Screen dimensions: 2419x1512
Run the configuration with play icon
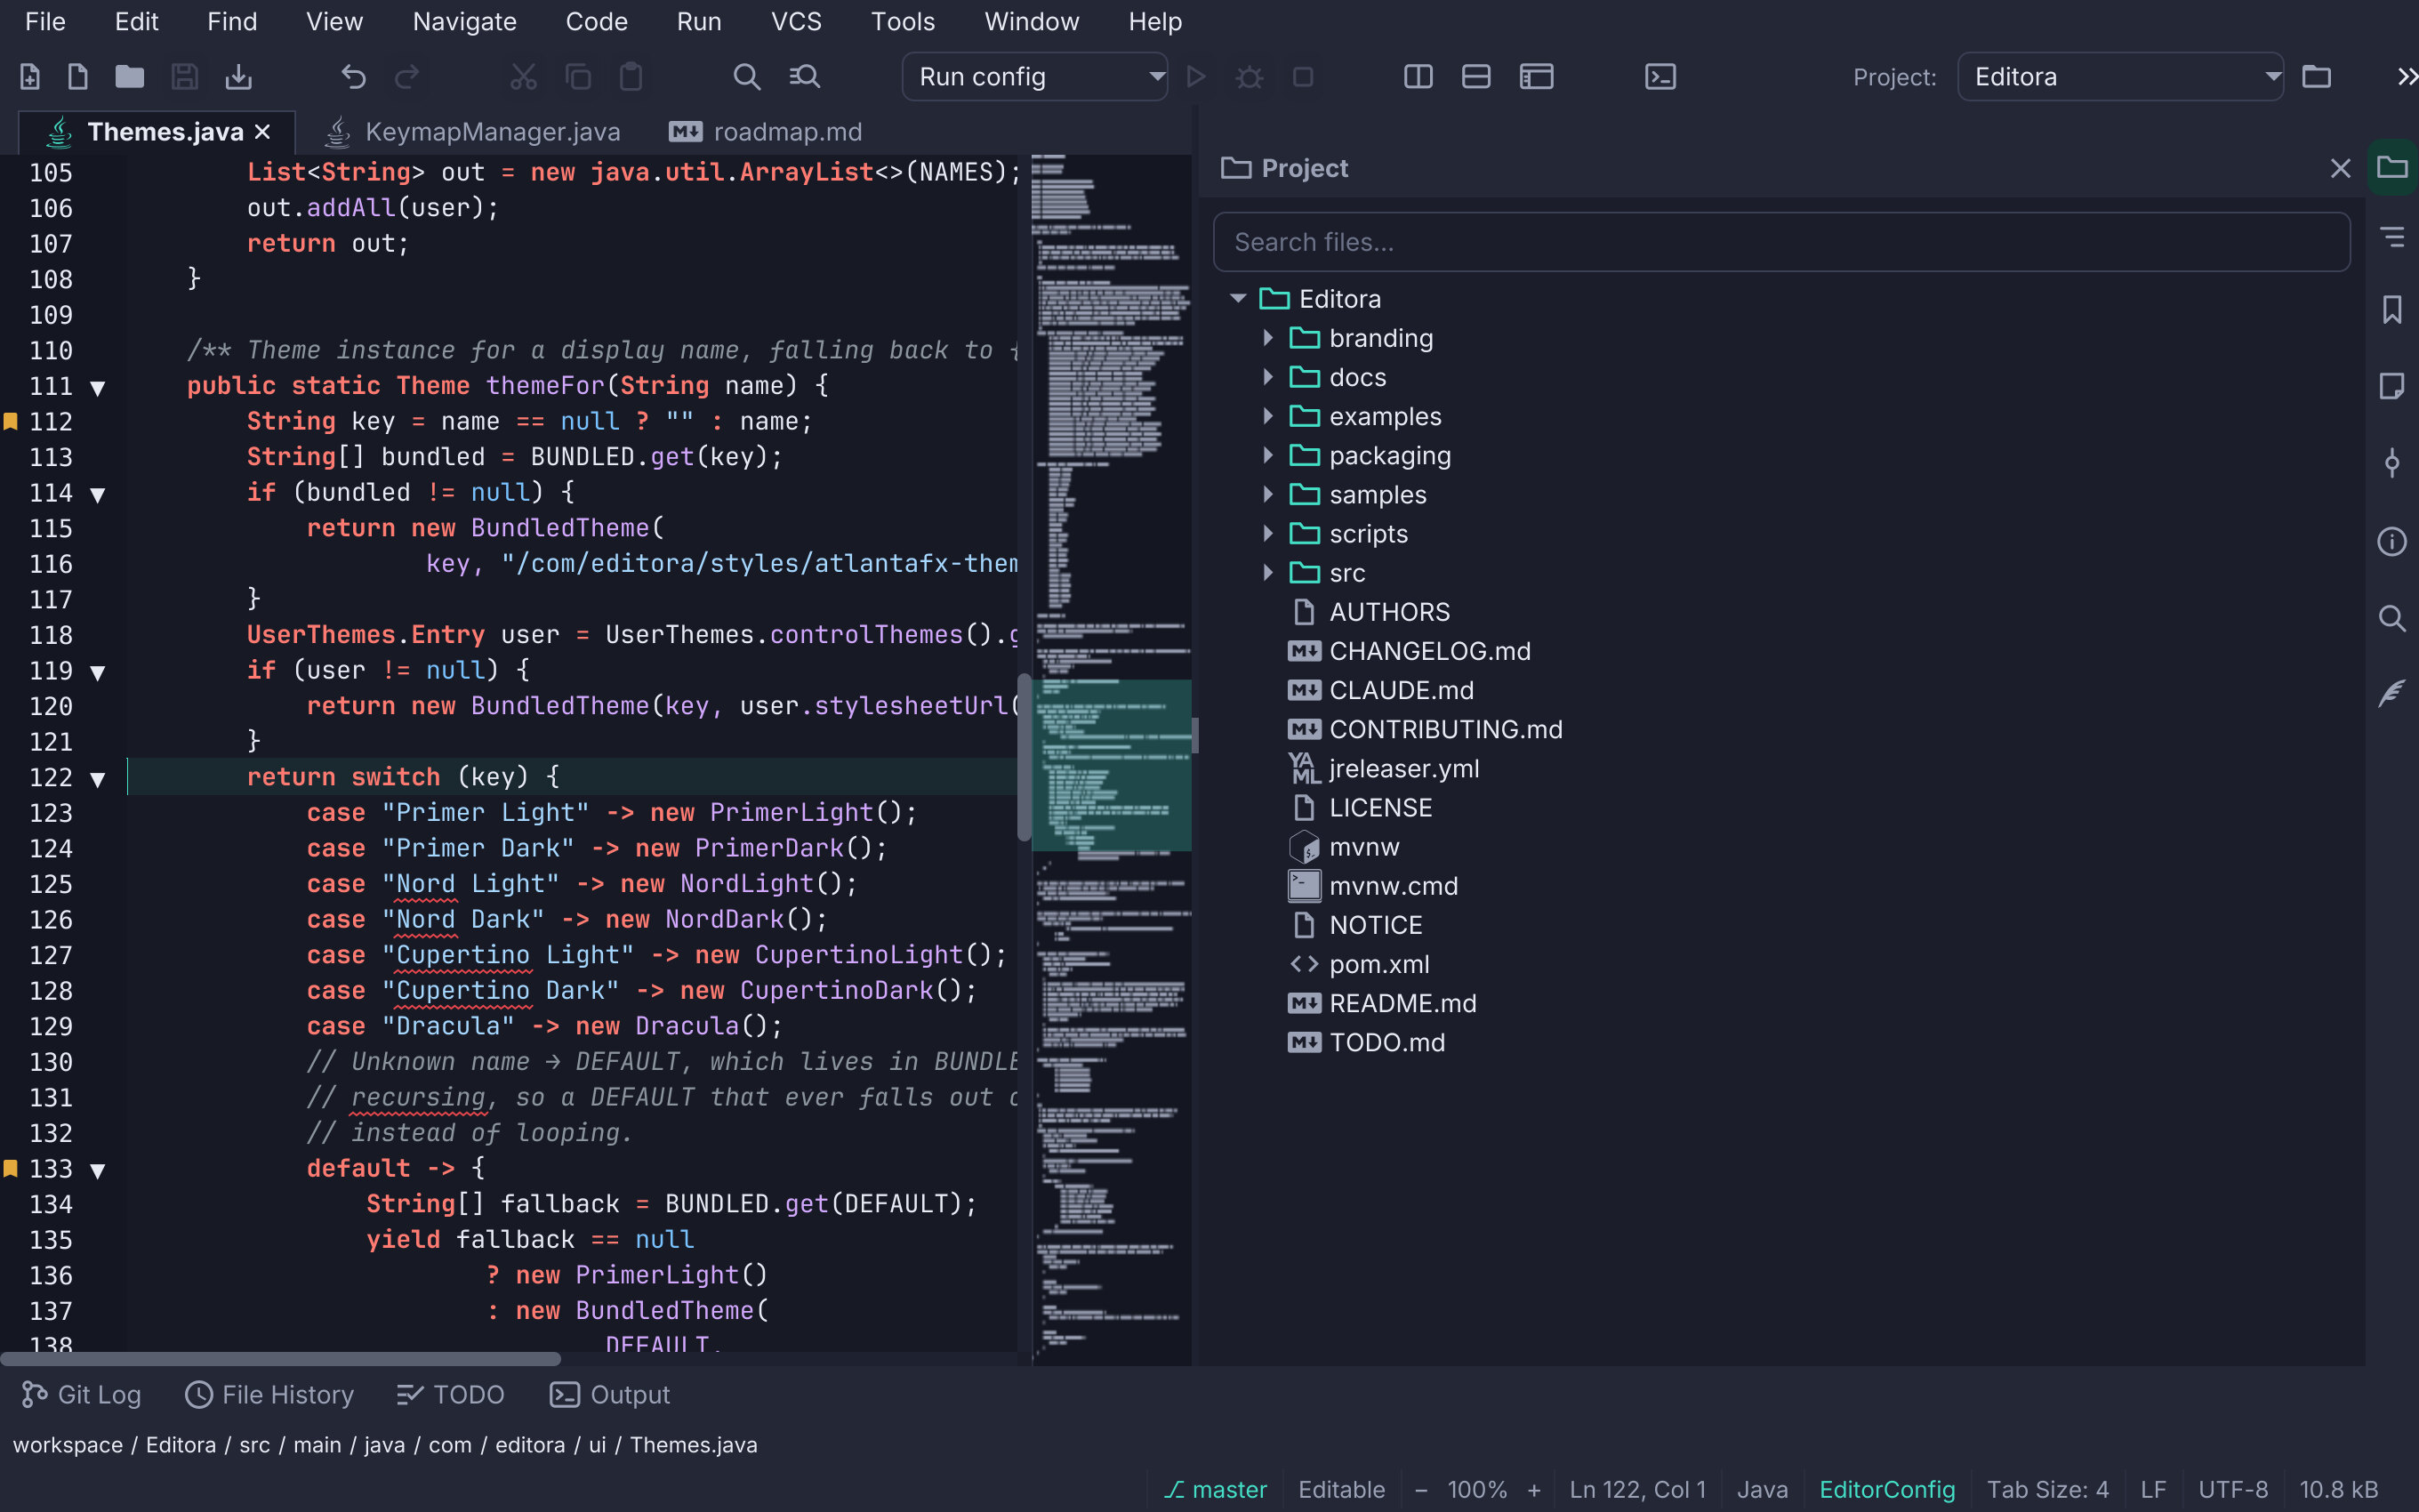[x=1195, y=77]
